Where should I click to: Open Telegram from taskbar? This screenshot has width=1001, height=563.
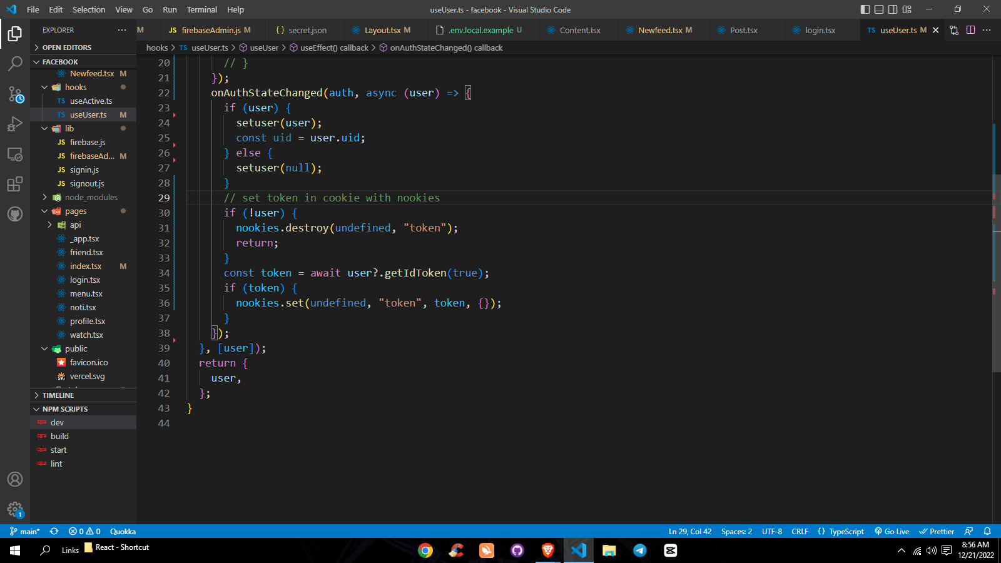640,550
